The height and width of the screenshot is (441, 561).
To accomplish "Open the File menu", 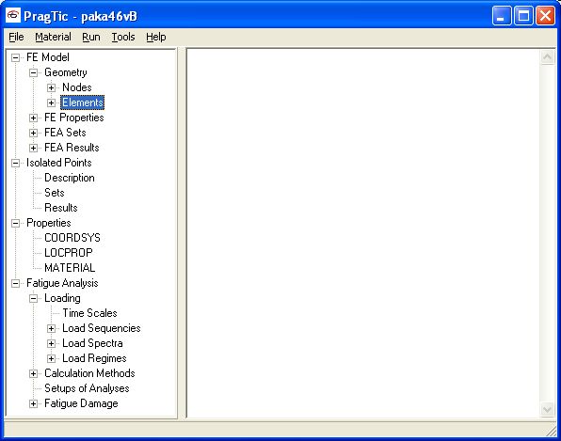I will pos(16,37).
